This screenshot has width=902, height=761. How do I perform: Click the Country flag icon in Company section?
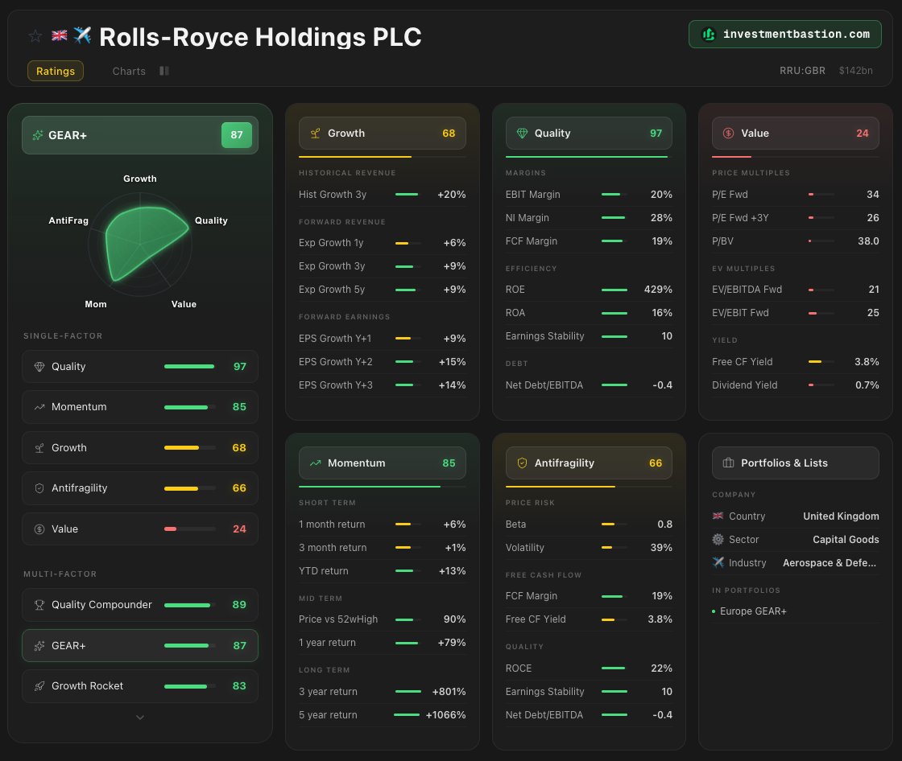pyautogui.click(x=718, y=516)
